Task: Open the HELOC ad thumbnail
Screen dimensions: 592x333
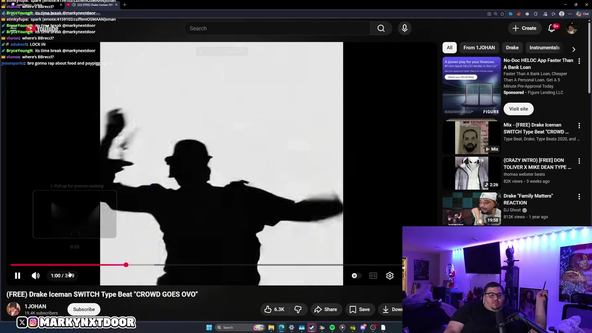Action: 472,86
